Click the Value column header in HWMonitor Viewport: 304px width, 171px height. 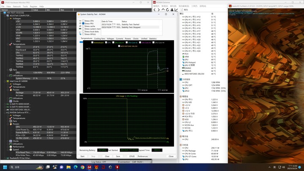click(39, 10)
